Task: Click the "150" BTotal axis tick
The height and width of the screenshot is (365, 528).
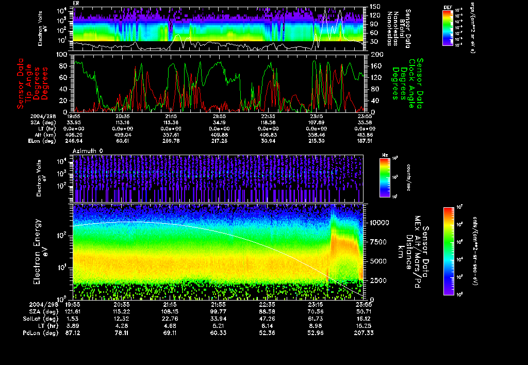Action: point(375,6)
